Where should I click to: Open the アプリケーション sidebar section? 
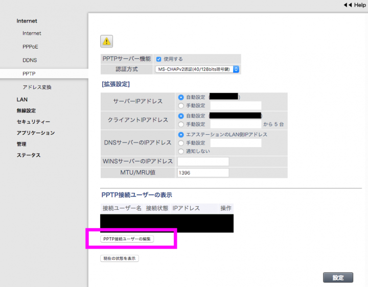coord(36,133)
